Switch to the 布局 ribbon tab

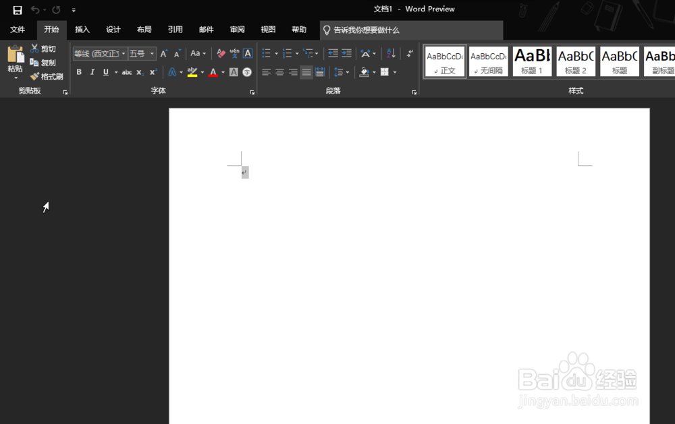point(144,30)
